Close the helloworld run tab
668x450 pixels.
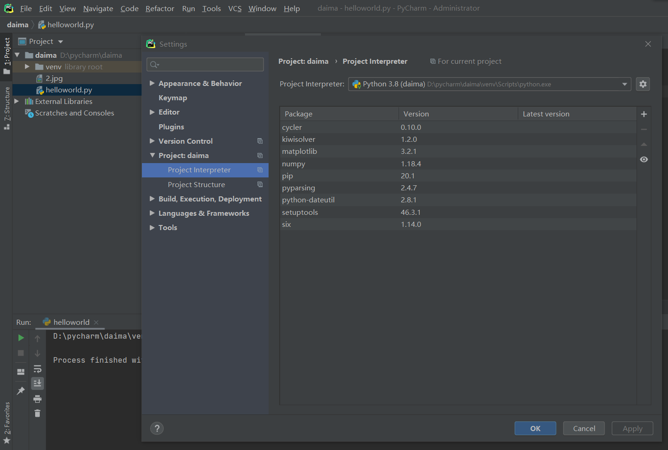(x=96, y=322)
